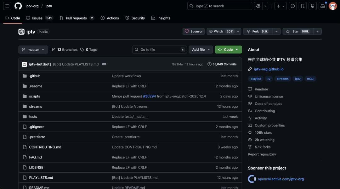Open the PLAYLISTS.md file
Image resolution: width=340 pixels, height=189 pixels.
41,178
